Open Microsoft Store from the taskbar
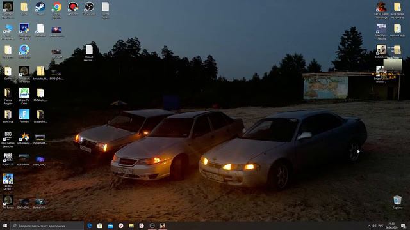 click(x=100, y=226)
